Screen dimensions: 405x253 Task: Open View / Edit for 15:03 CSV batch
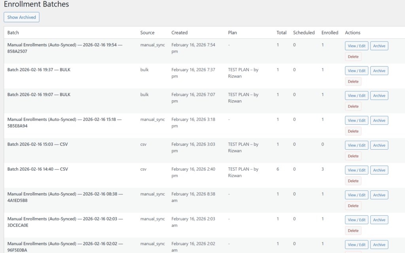356,145
